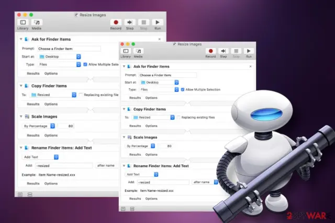The height and width of the screenshot is (223, 335).
Task: Toggle Allow Multiple Selection checkbox in back window
Action: [x=85, y=64]
